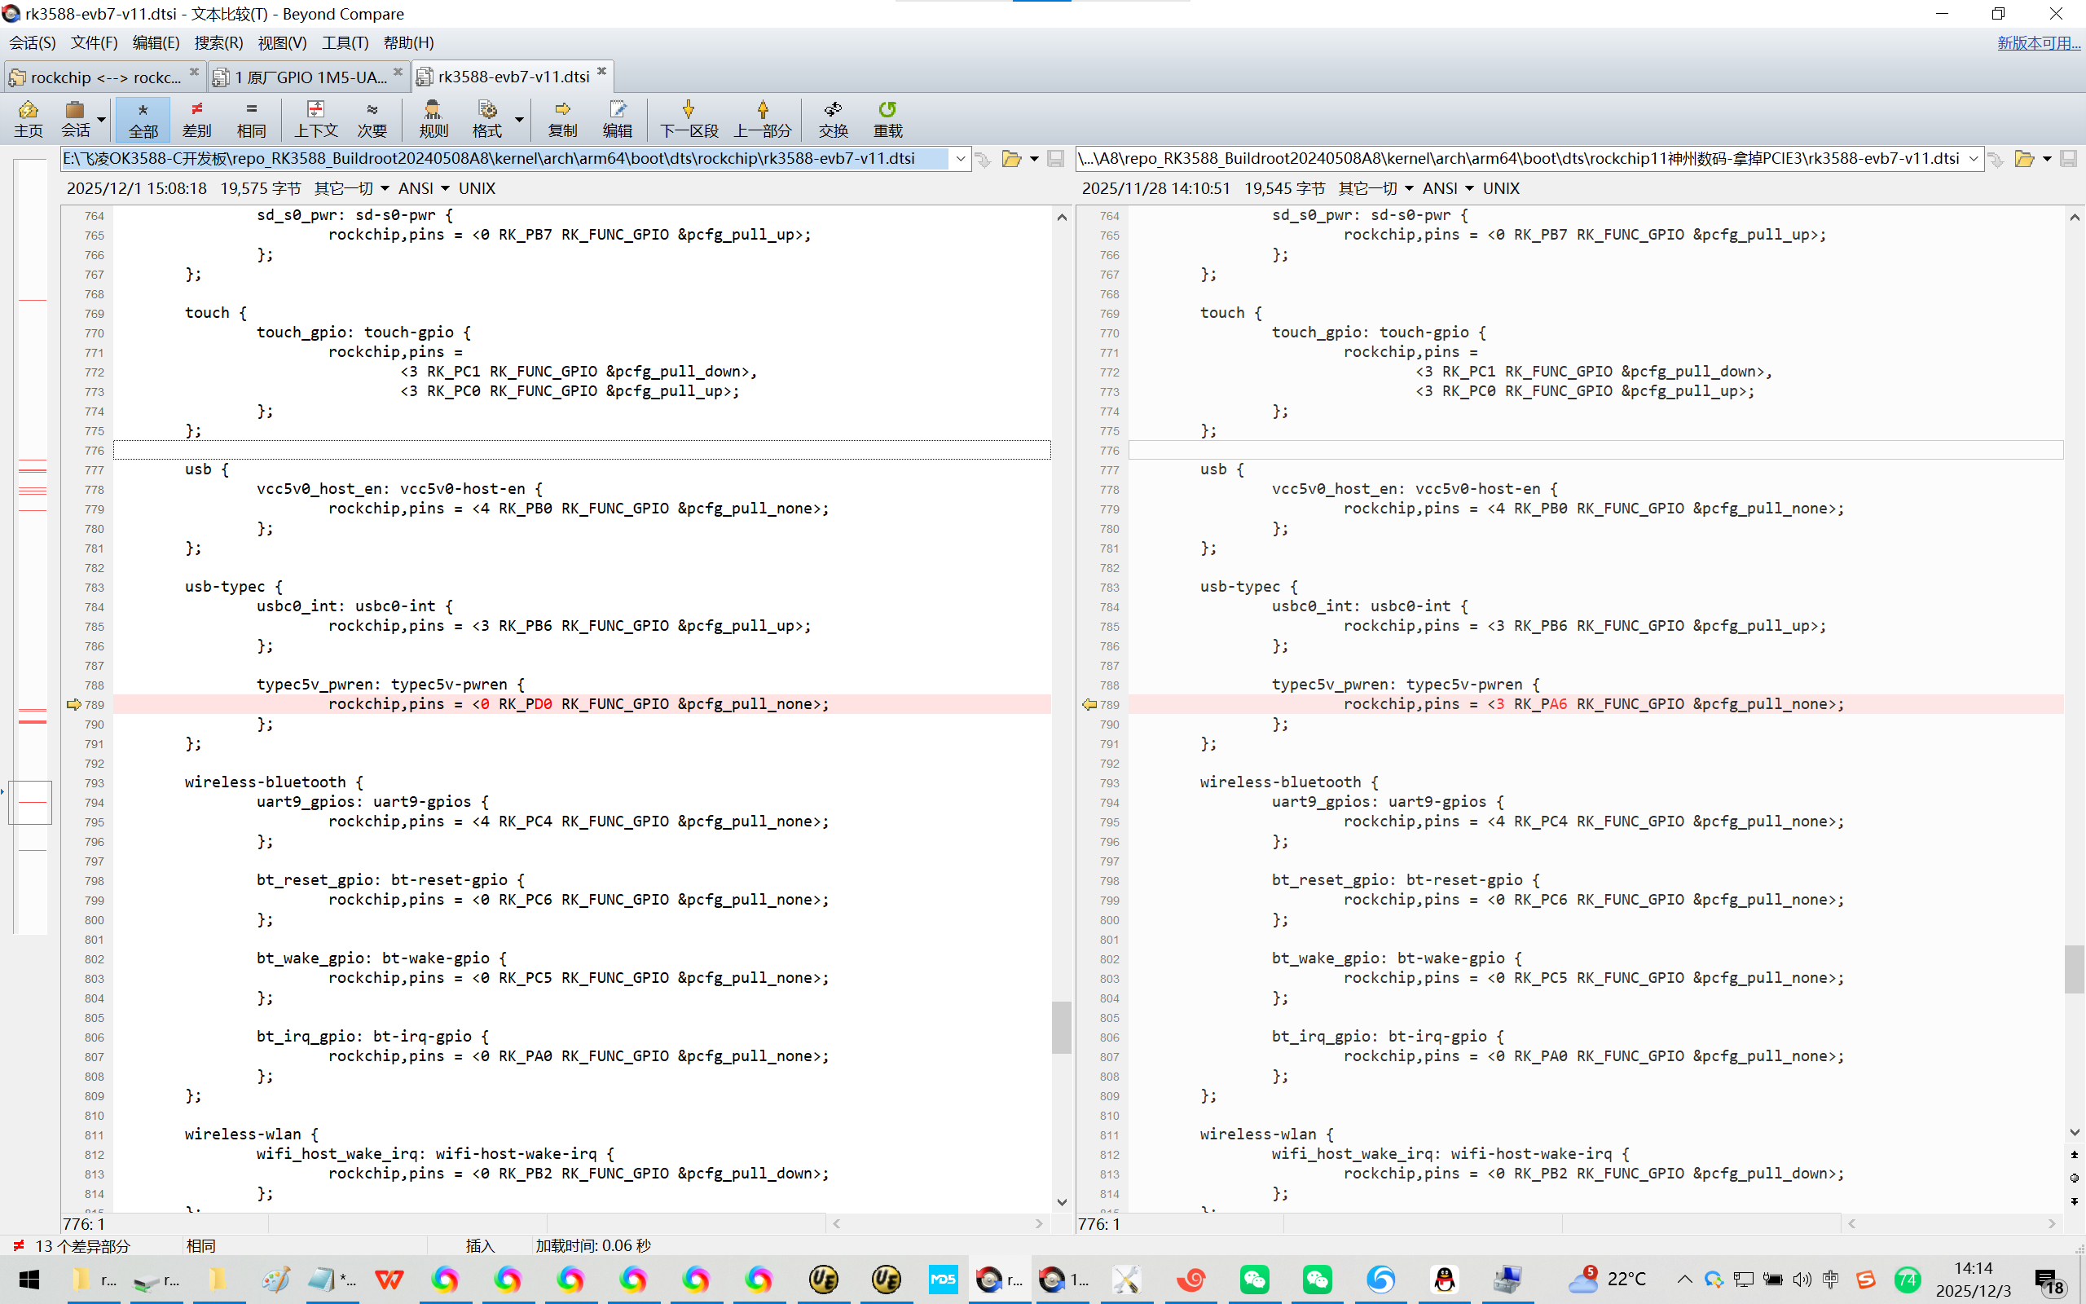The height and width of the screenshot is (1304, 2086).
Task: Expand Format (格式) dropdown arrow
Action: (x=519, y=118)
